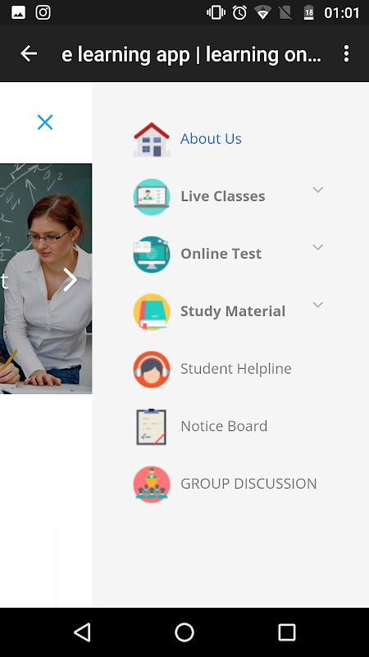Open the three-dot overflow menu
369x657 pixels.
[x=346, y=53]
